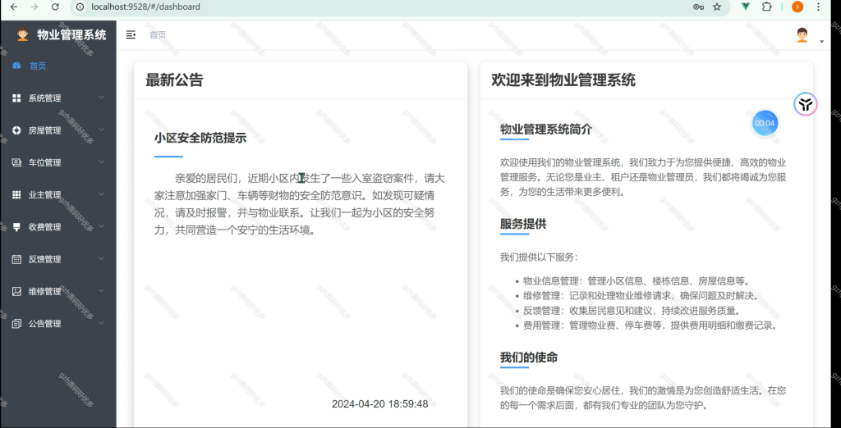This screenshot has height=428, width=841.
Task: Open the Chrome profile avatar
Action: click(797, 7)
